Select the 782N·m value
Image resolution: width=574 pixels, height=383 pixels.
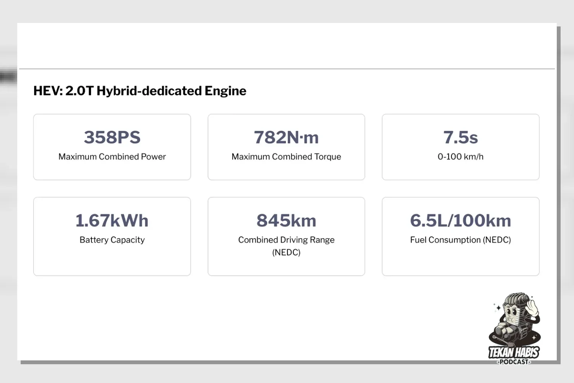286,137
